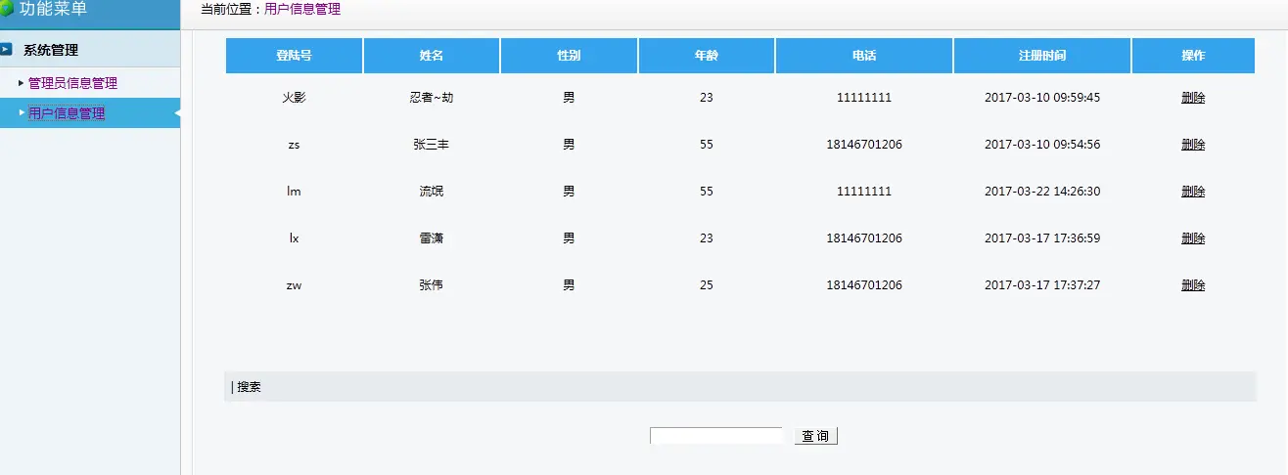Click the 注册时间 column header
Image resolution: width=1288 pixels, height=475 pixels.
click(1042, 56)
